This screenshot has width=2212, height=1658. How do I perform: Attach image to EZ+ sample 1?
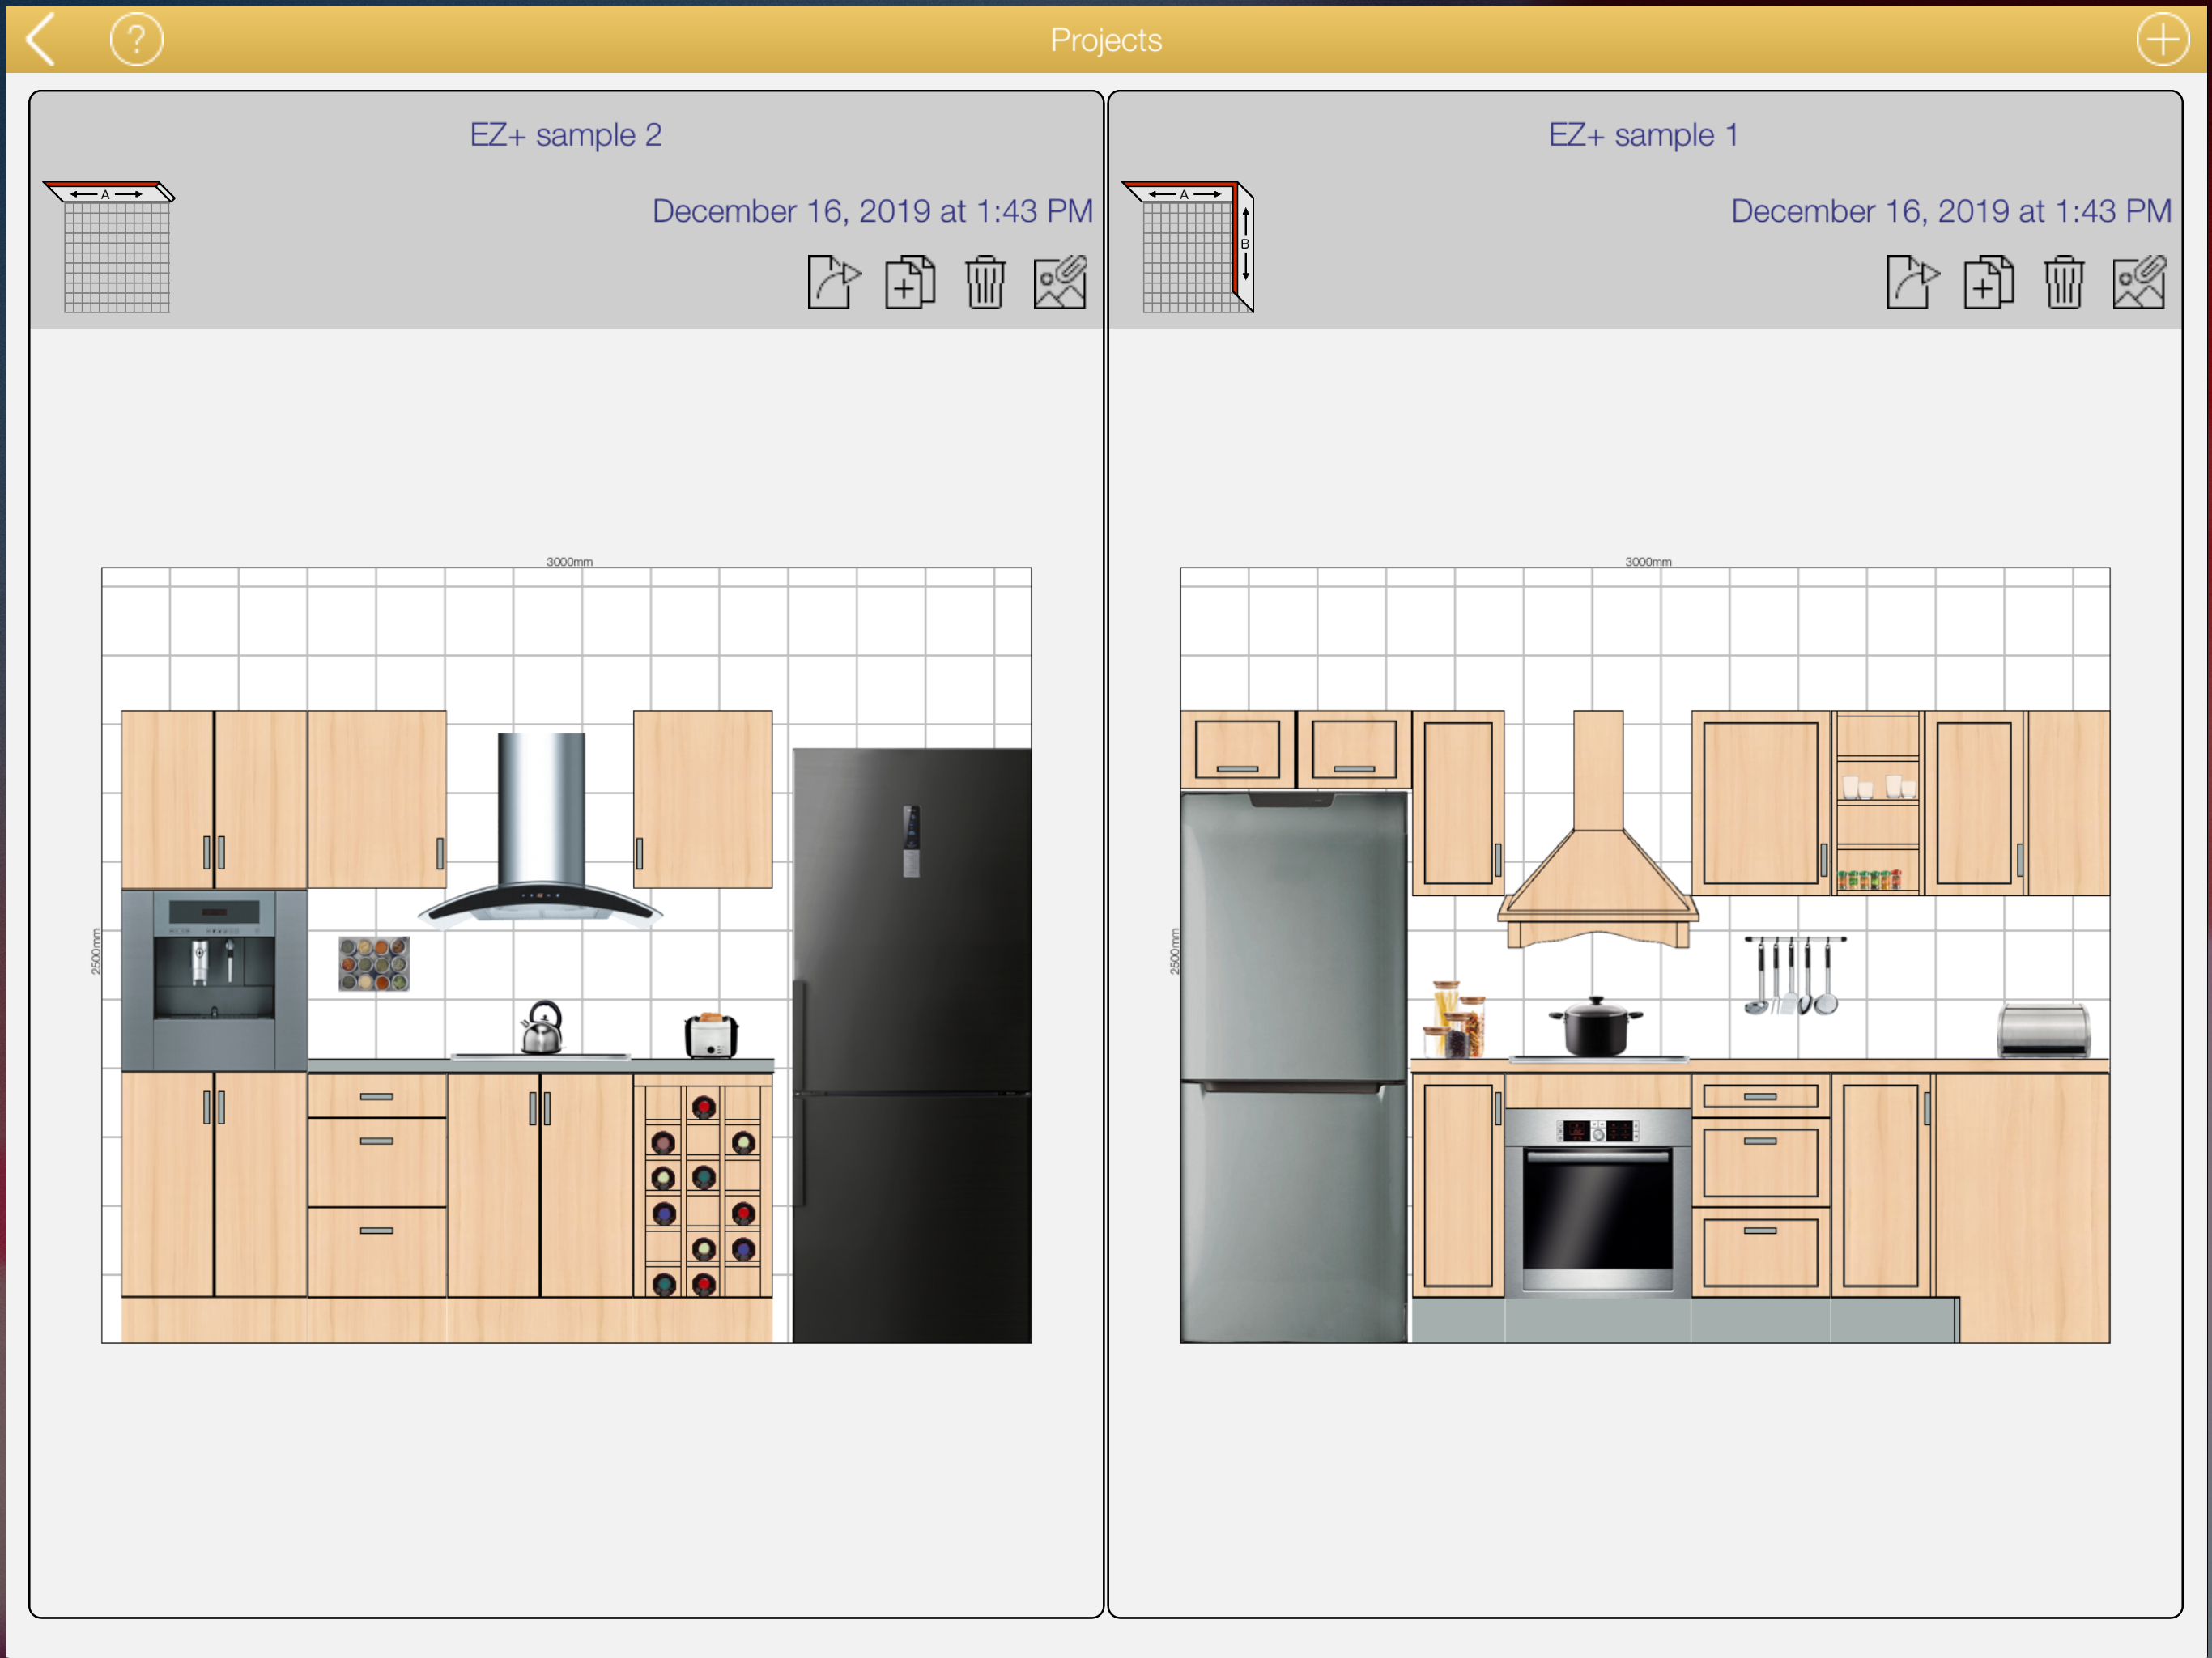point(2139,282)
